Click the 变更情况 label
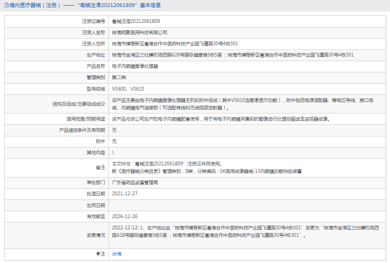 tap(96, 235)
